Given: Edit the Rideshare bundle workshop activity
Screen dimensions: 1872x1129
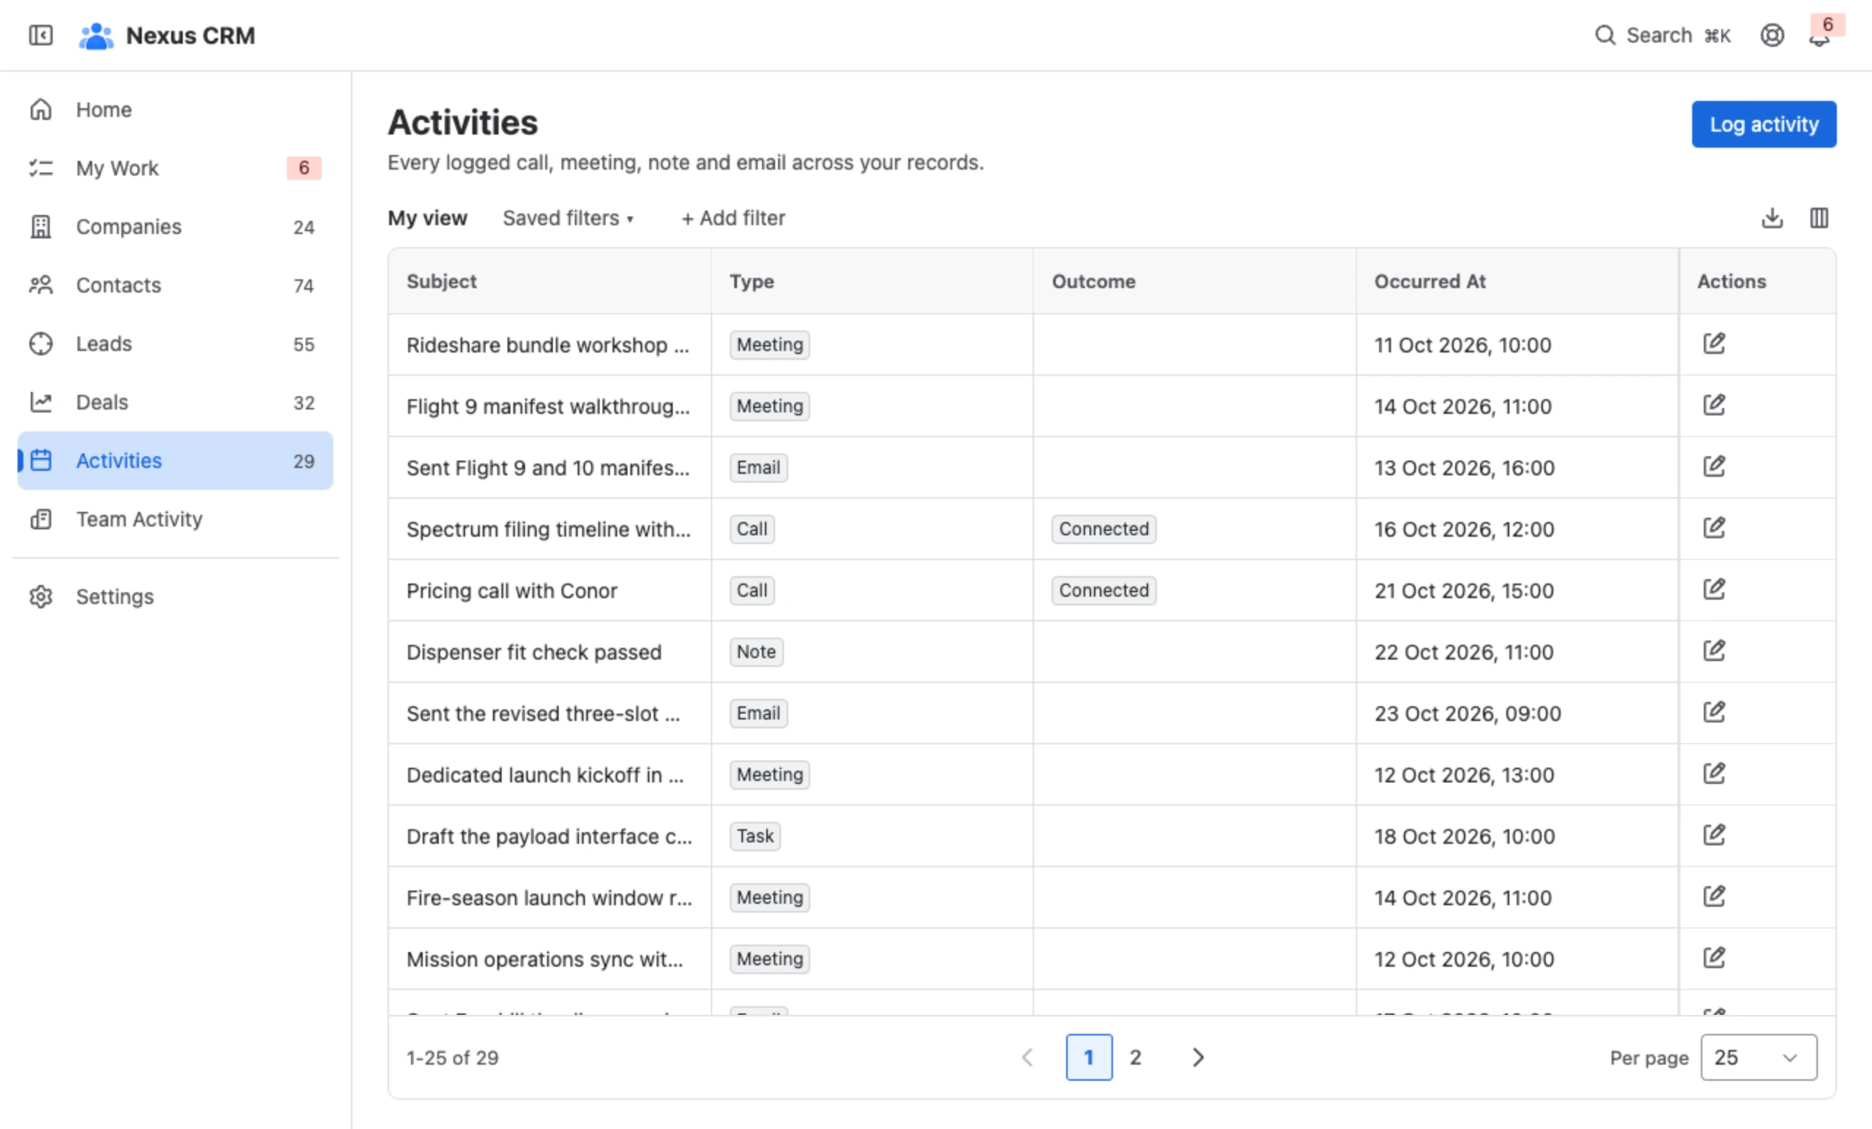Looking at the screenshot, I should 1714,344.
